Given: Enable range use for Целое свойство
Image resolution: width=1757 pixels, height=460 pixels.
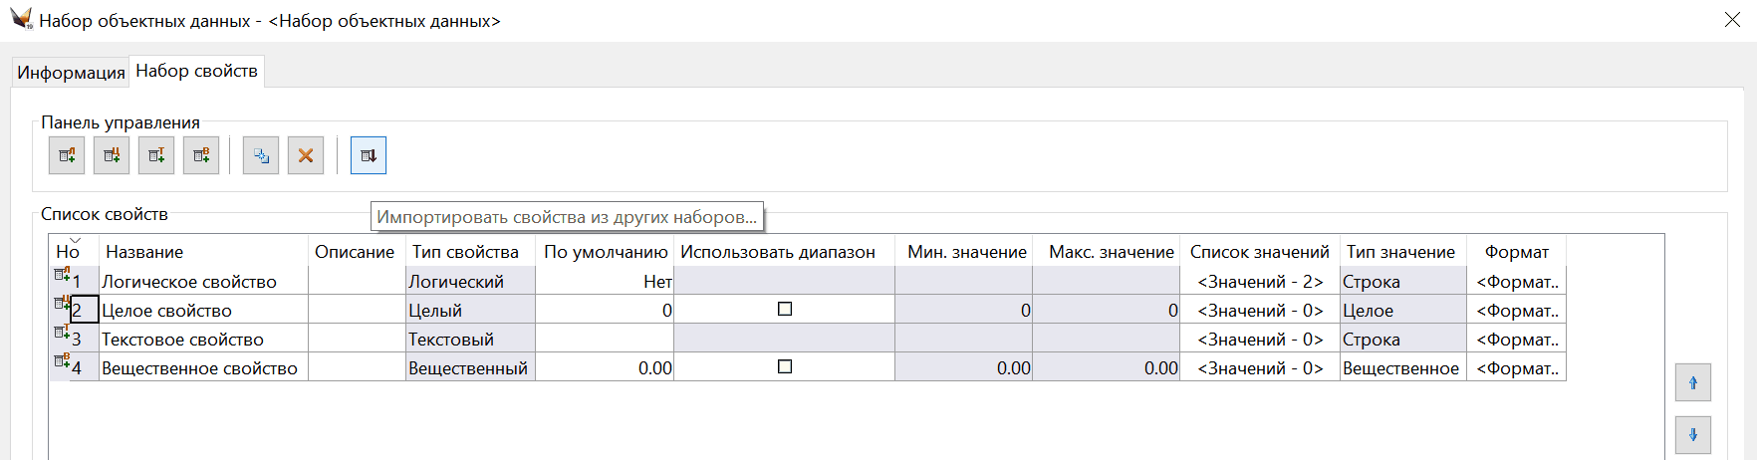Looking at the screenshot, I should coord(785,310).
